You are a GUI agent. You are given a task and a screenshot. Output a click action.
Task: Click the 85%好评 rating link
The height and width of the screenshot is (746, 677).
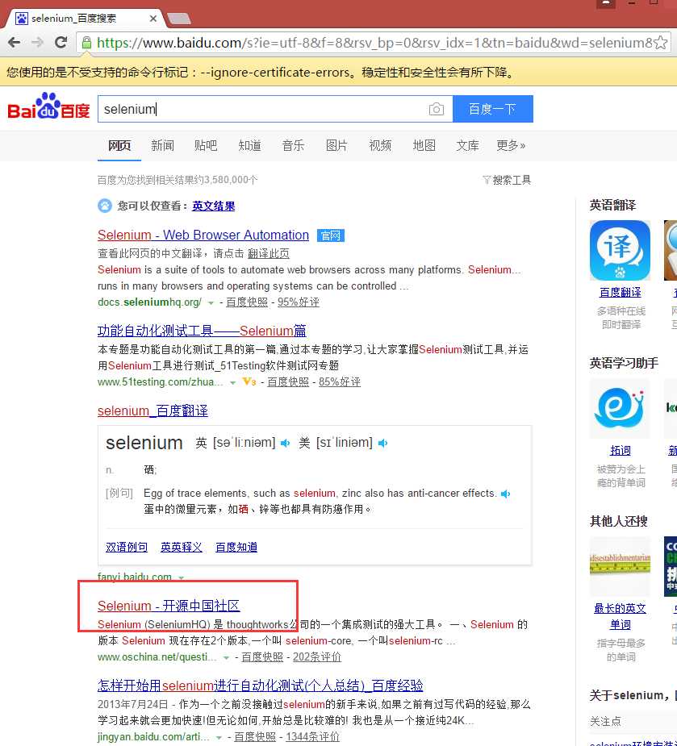(x=340, y=382)
